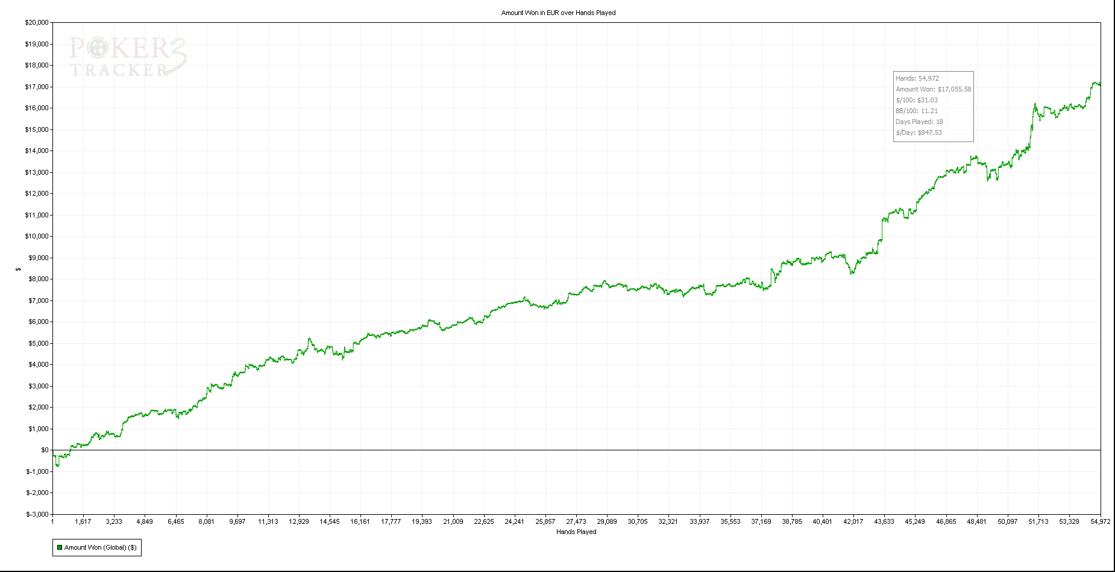Viewport: 1115px width, 572px height.
Task: Click the $-2,000 y-axis label
Action: click(37, 493)
